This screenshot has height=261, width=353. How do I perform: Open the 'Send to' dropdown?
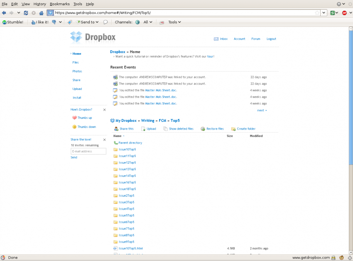(x=87, y=22)
